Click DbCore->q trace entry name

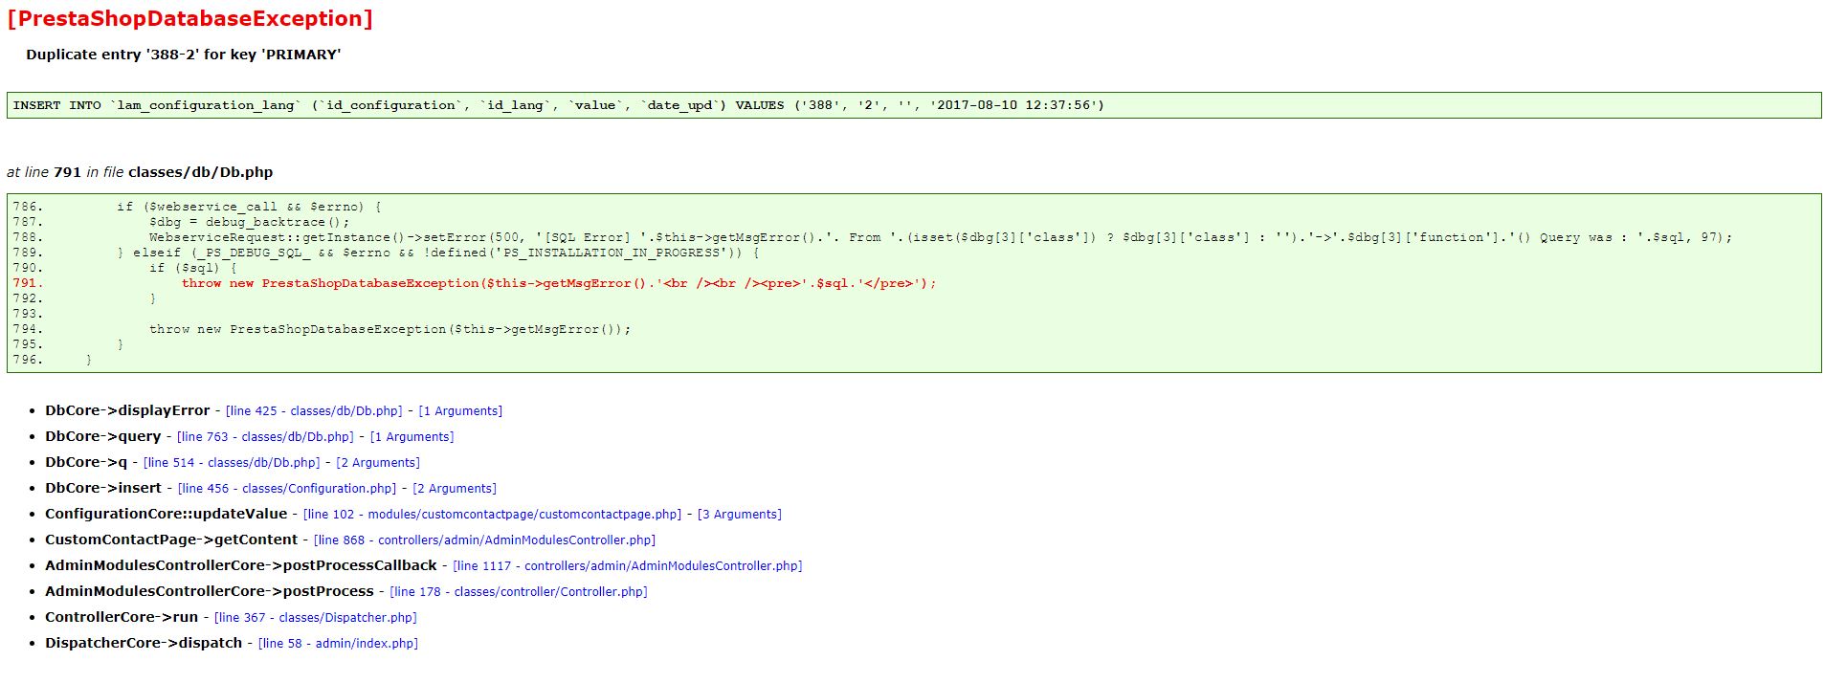86,462
